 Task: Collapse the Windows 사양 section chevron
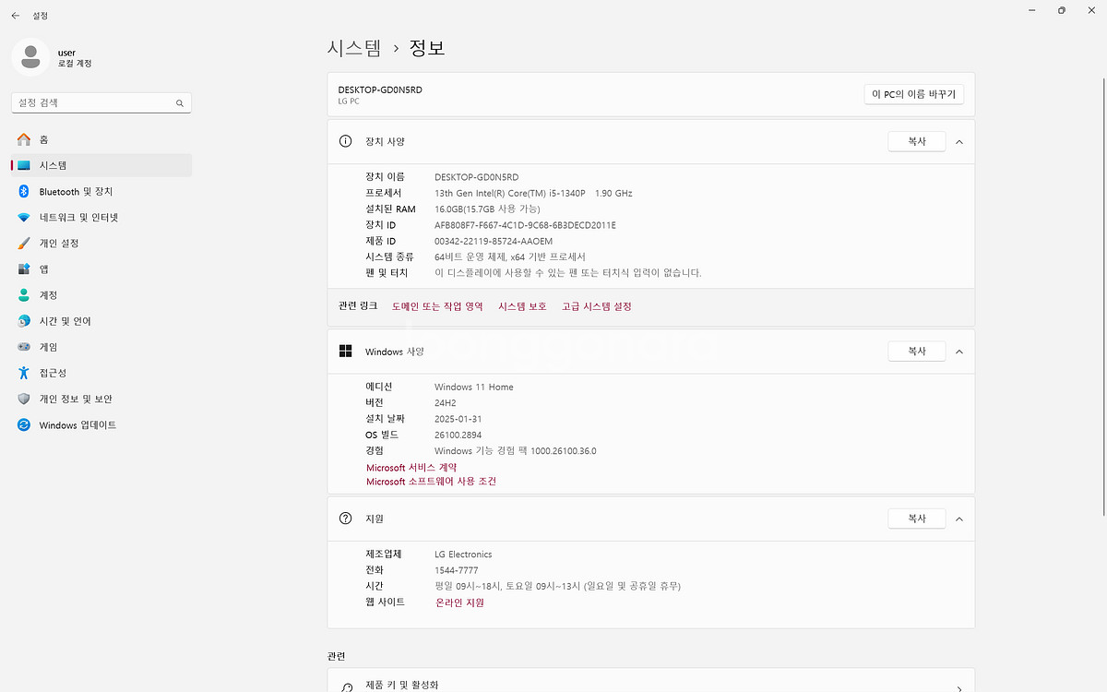click(x=959, y=352)
